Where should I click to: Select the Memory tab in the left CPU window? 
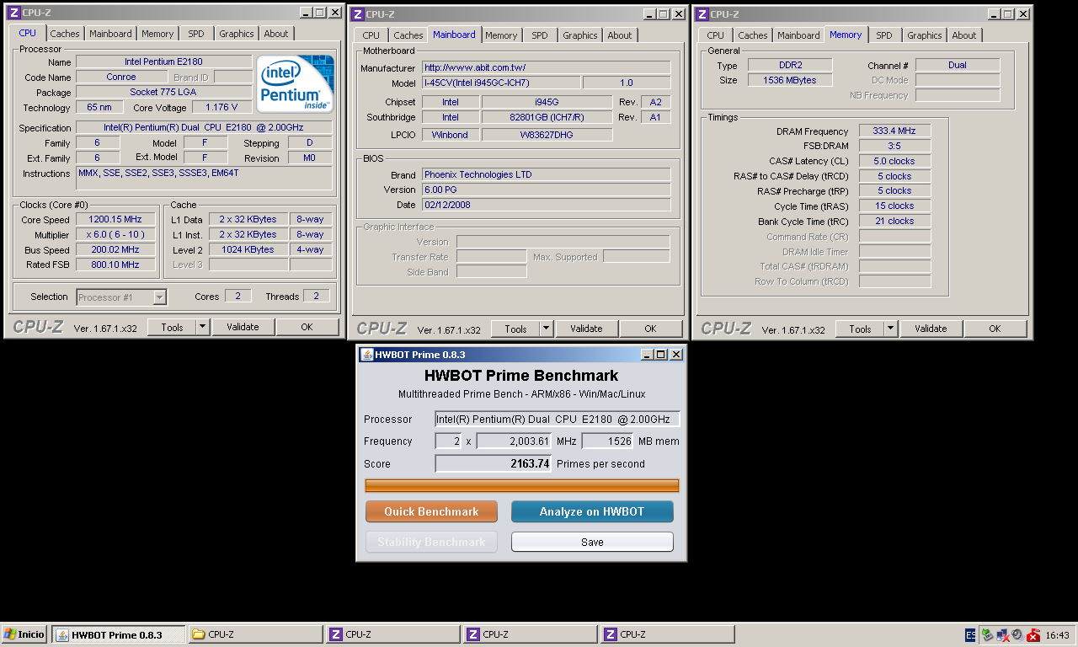click(x=157, y=34)
